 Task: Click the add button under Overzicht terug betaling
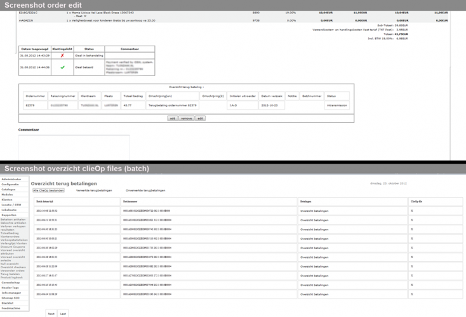(x=172, y=118)
